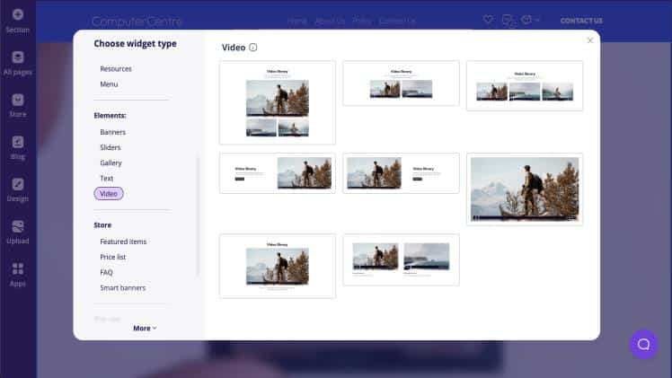
Task: Select Menu widget type
Action: 109,84
